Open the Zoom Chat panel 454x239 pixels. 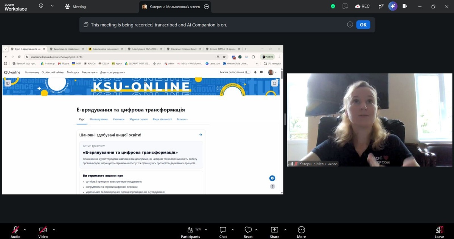tap(223, 231)
